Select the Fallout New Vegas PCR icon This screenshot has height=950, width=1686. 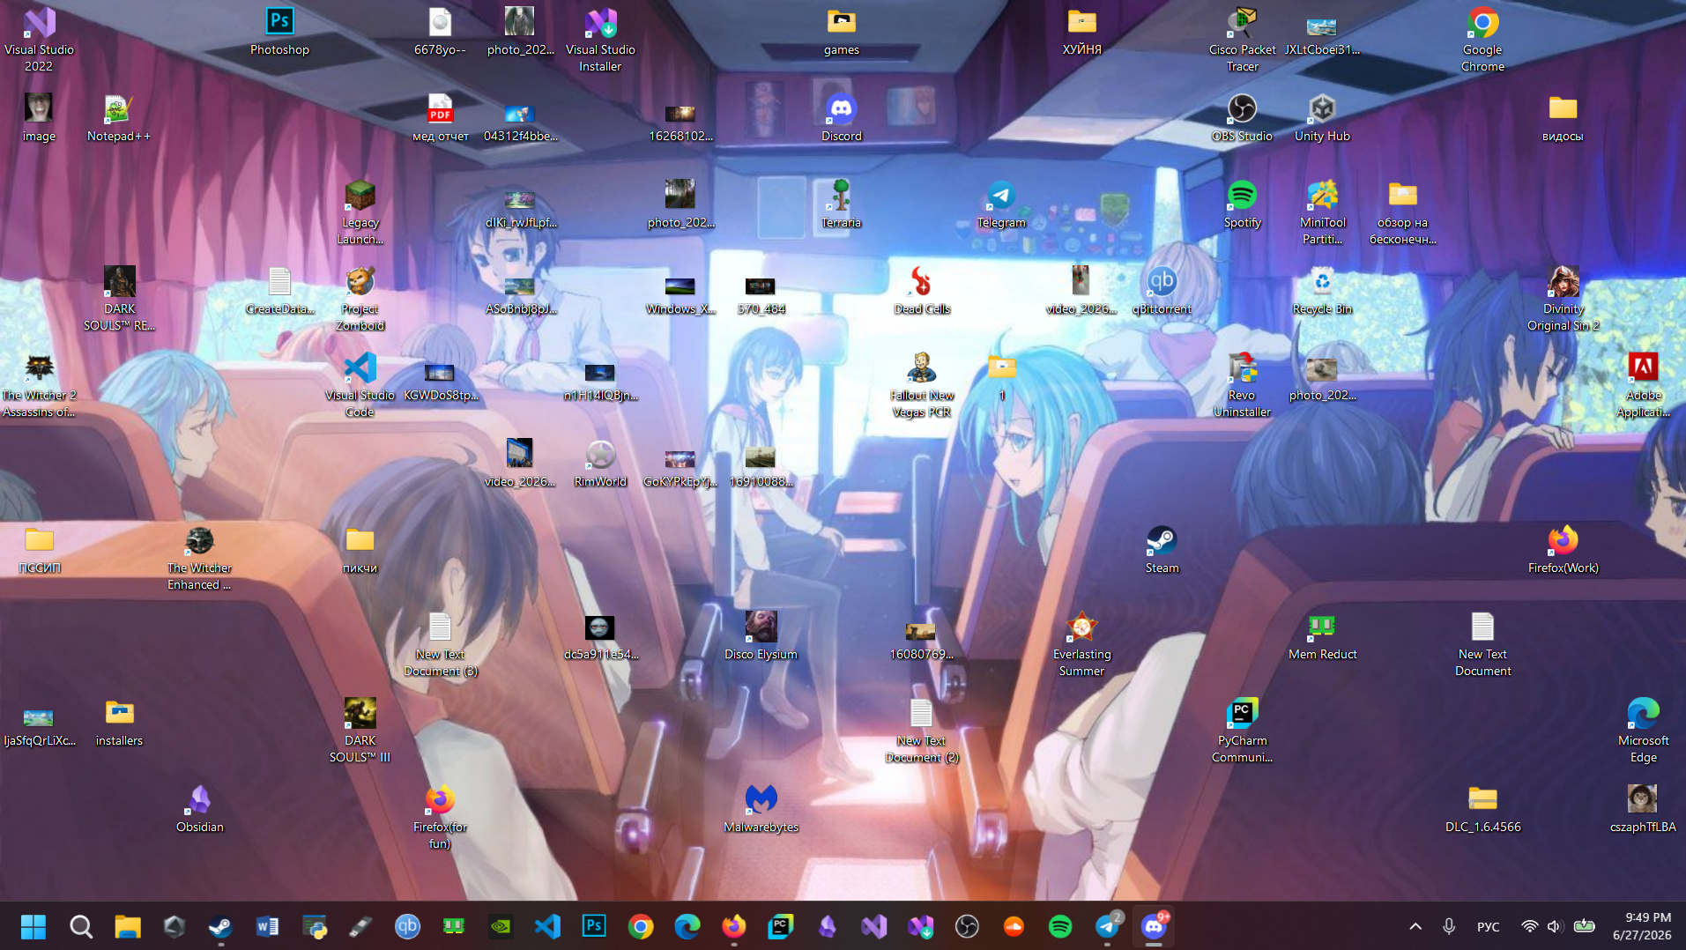921,385
